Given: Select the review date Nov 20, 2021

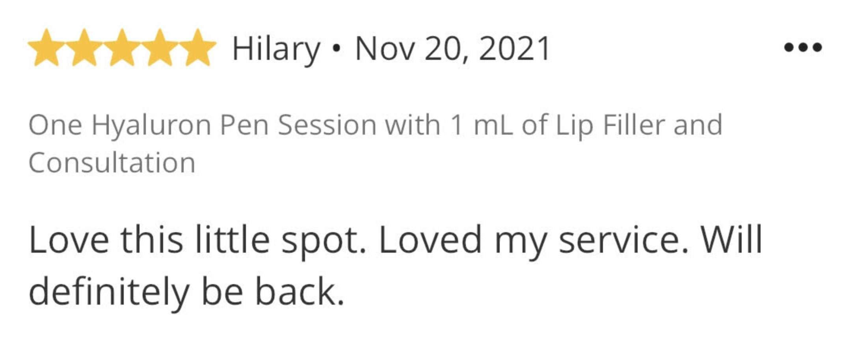Looking at the screenshot, I should (452, 49).
